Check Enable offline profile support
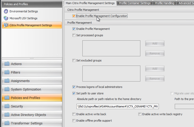194x127 pixels. coord(74,121)
